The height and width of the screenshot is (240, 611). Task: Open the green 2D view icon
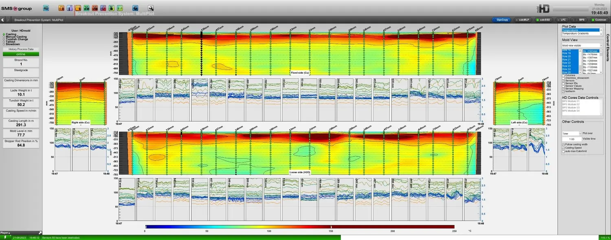coord(86,8)
